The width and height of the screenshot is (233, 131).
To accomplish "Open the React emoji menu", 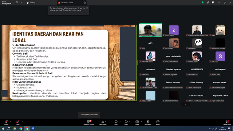I will 126,123.
